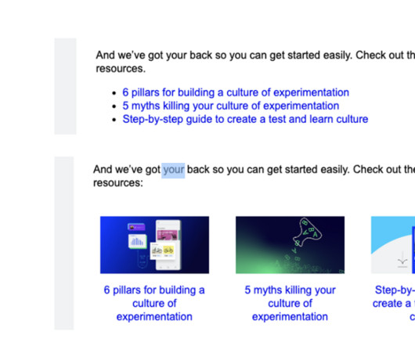Click the blue 6 pillars thumbnail image
This screenshot has height=346, width=415.
tap(154, 245)
